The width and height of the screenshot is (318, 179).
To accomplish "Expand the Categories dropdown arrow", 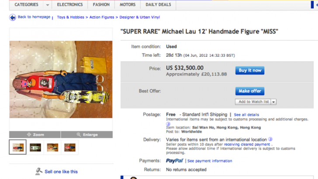I will (48, 5).
